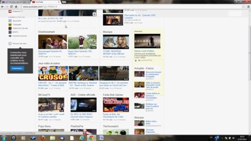Image resolution: width=251 pixels, height=141 pixels.
Task: Click the blue Connexion button
Action: pyautogui.click(x=17, y=68)
